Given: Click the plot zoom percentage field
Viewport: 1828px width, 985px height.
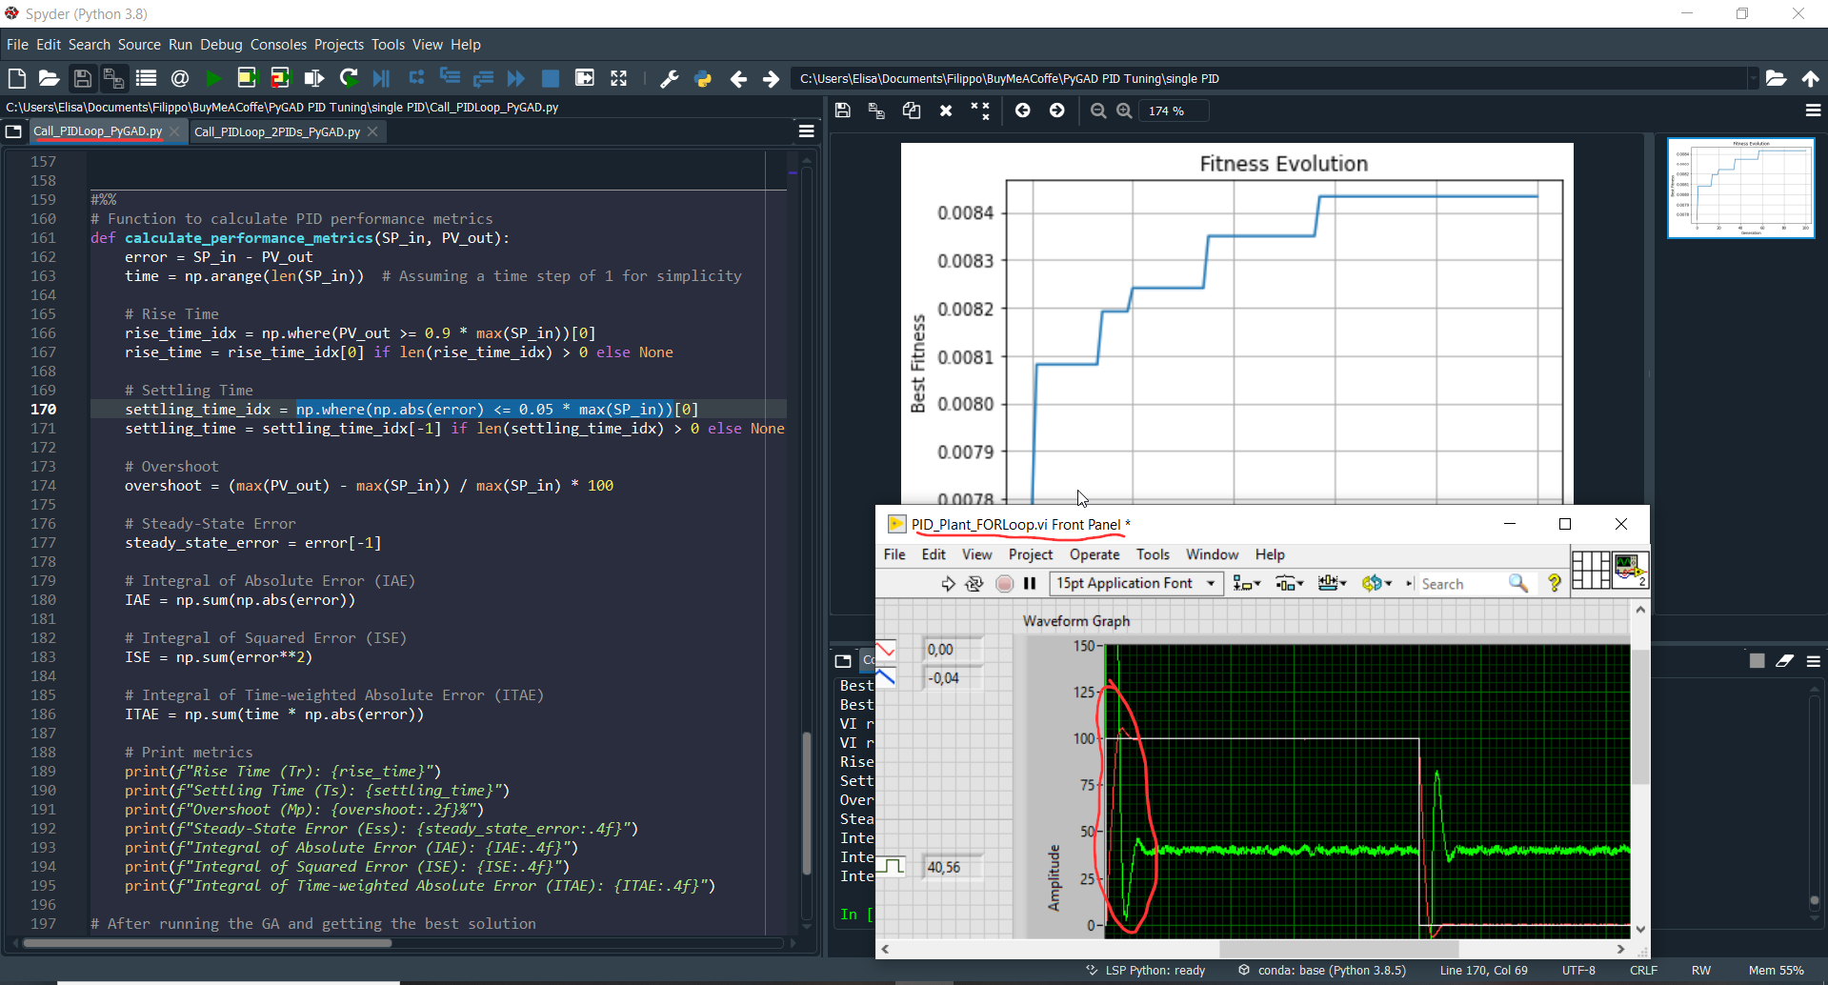Looking at the screenshot, I should coord(1173,111).
